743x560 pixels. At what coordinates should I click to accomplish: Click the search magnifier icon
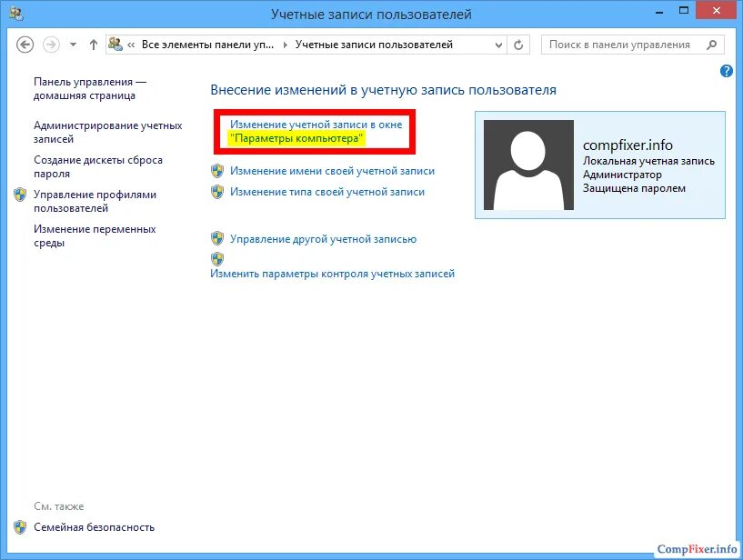711,45
